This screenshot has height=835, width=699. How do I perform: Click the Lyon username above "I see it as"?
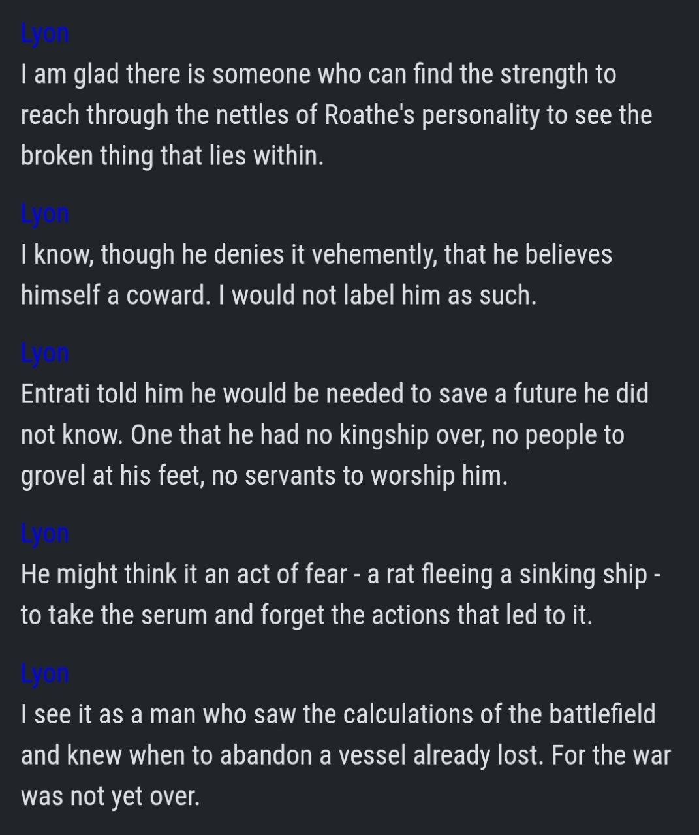click(44, 673)
